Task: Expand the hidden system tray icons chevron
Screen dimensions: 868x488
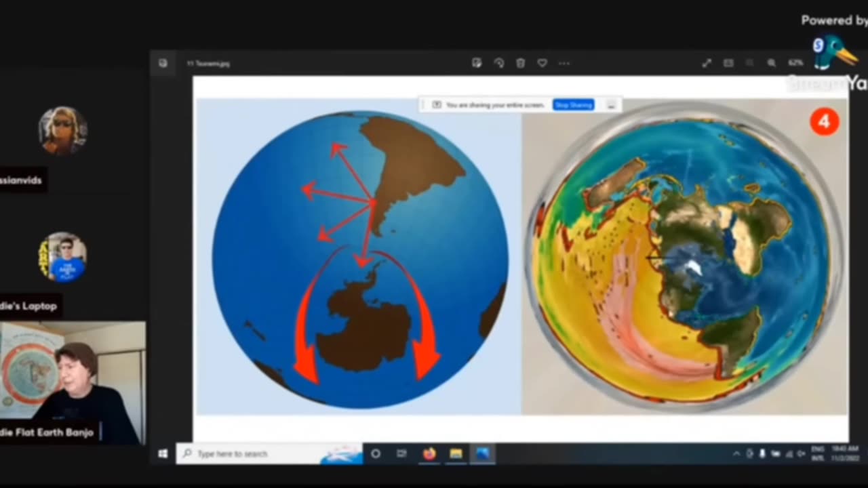Action: (736, 453)
